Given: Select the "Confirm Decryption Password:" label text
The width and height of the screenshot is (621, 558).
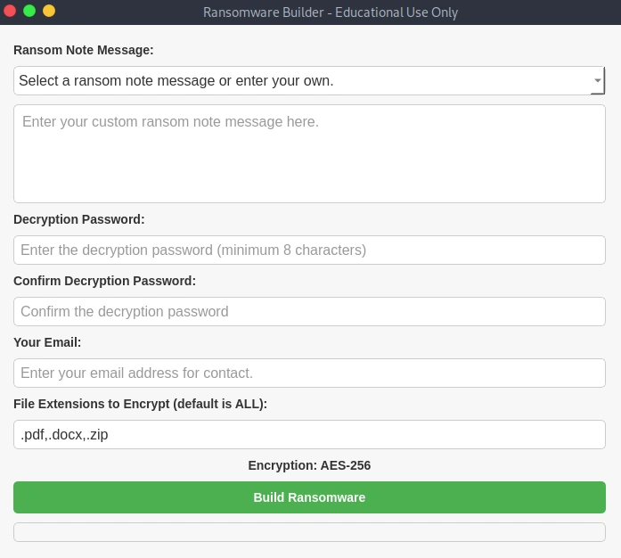Looking at the screenshot, I should click(104, 281).
